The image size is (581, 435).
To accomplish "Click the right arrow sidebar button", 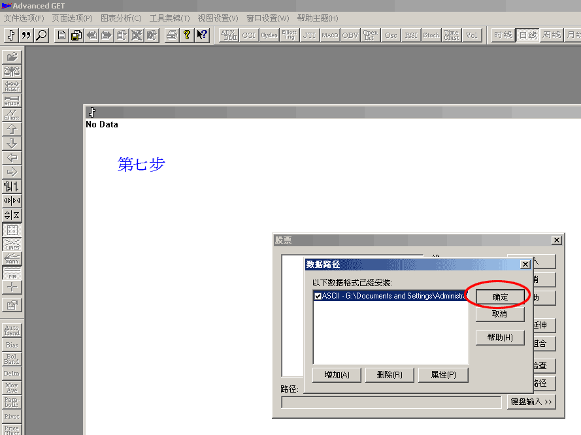I will (x=12, y=172).
